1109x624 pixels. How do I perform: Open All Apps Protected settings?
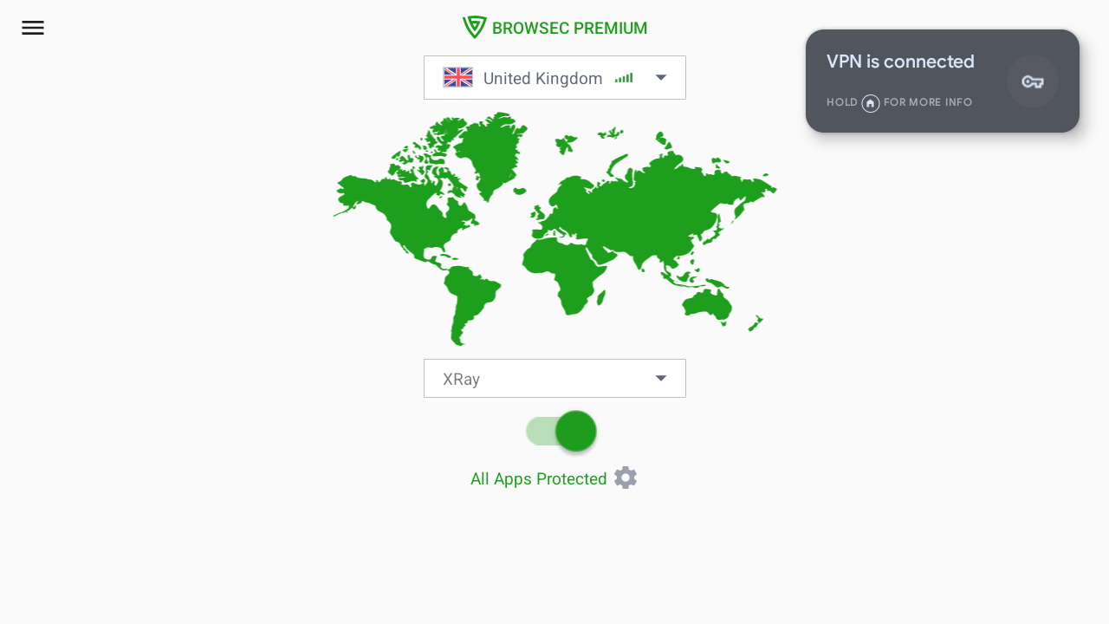pos(538,478)
